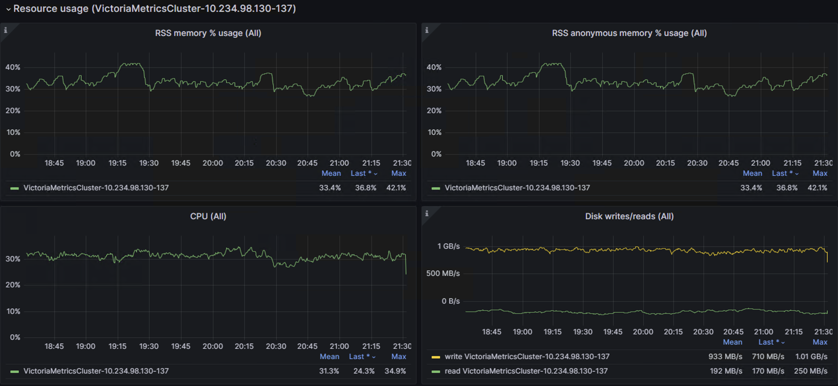
Task: Open the Last calculation dropdown on CPU panel
Action: point(362,356)
